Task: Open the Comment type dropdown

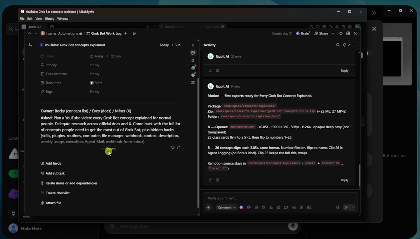Action: (x=226, y=207)
